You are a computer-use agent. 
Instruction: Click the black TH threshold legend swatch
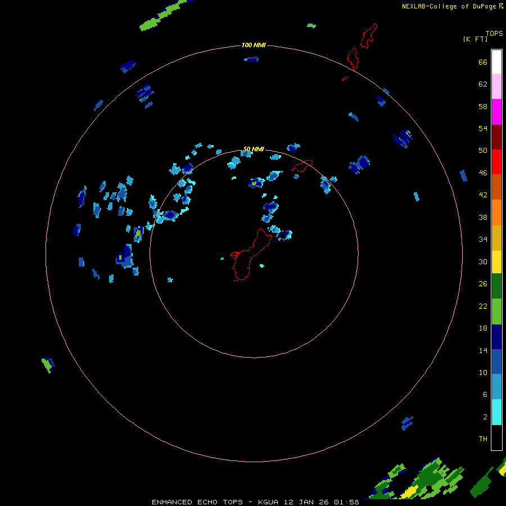tap(496, 437)
